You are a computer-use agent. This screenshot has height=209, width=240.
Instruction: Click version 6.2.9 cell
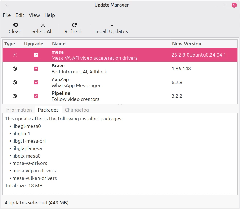point(177,82)
